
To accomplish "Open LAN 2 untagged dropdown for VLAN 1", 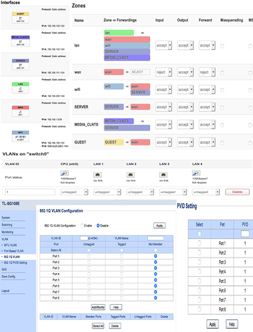I will tap(140, 192).
